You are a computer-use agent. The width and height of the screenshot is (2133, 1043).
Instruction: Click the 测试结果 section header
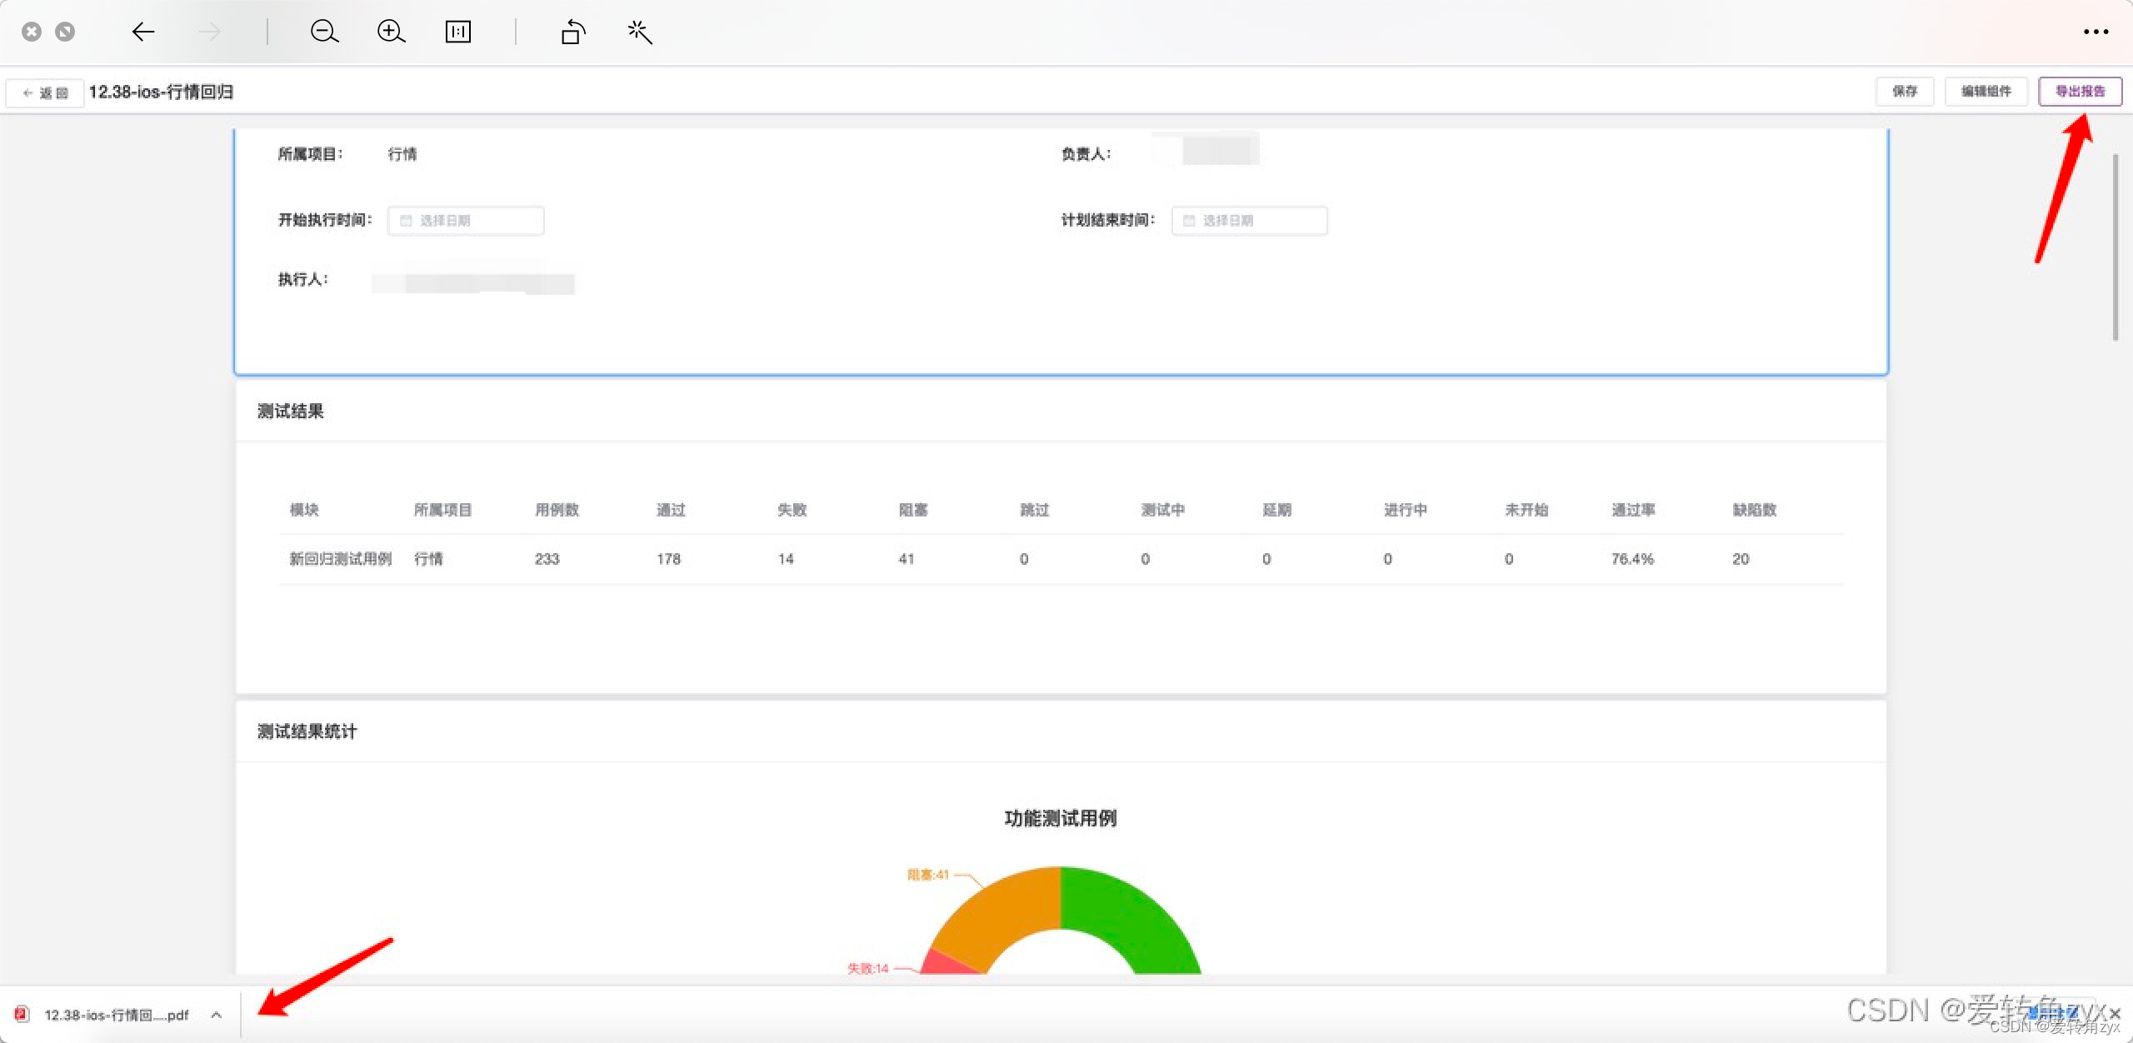(x=290, y=411)
